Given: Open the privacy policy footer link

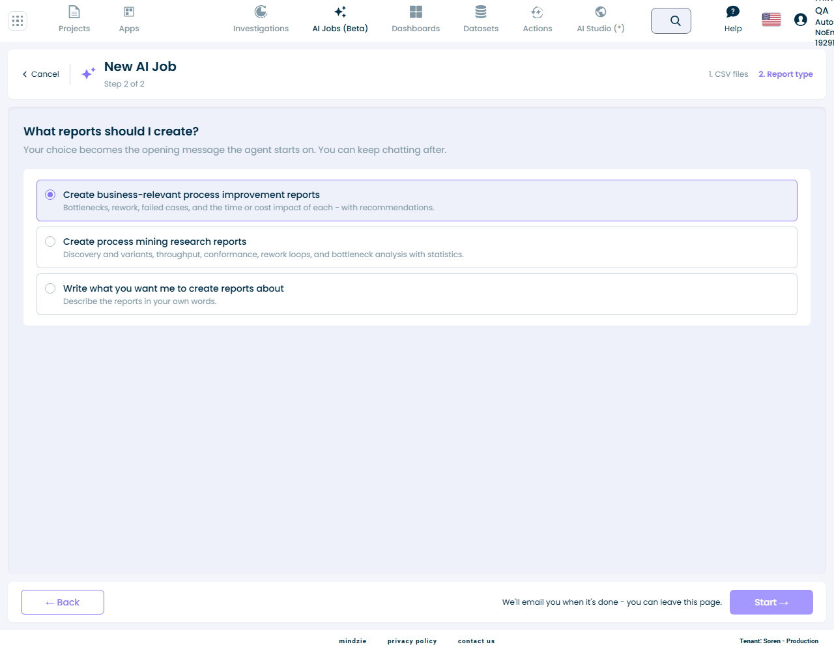Looking at the screenshot, I should [x=412, y=641].
